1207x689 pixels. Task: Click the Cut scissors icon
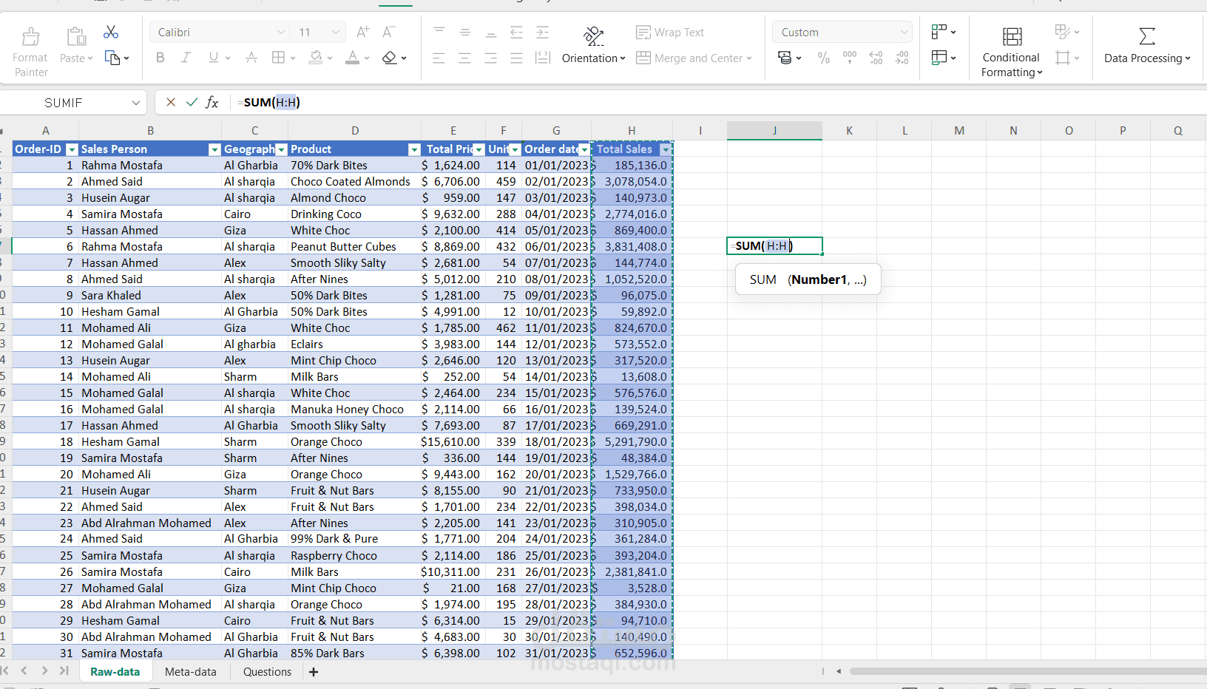pos(111,33)
